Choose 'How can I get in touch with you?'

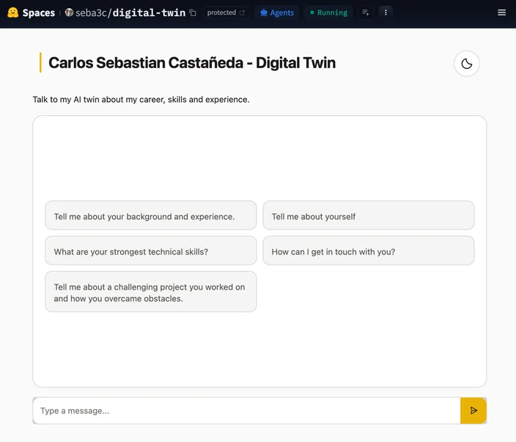coord(369,251)
